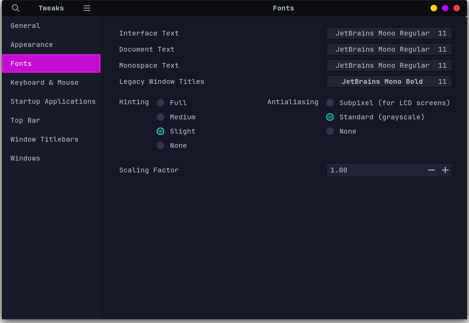The image size is (469, 323).
Task: Click the Scaling Factor value field
Action: (x=375, y=170)
